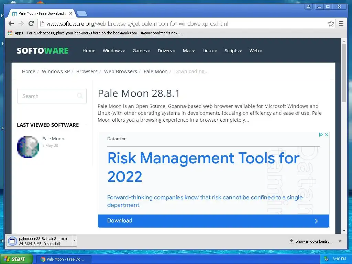
Task: Close the Dataminr ad with X
Action: (327, 134)
